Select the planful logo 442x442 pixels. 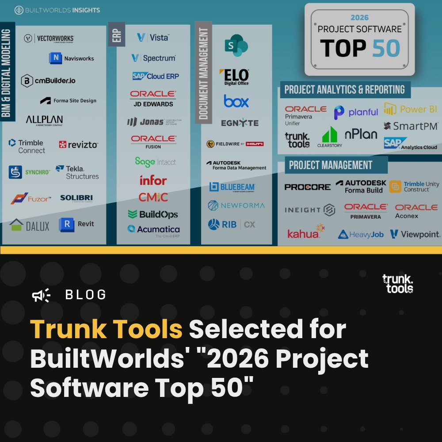point(356,112)
